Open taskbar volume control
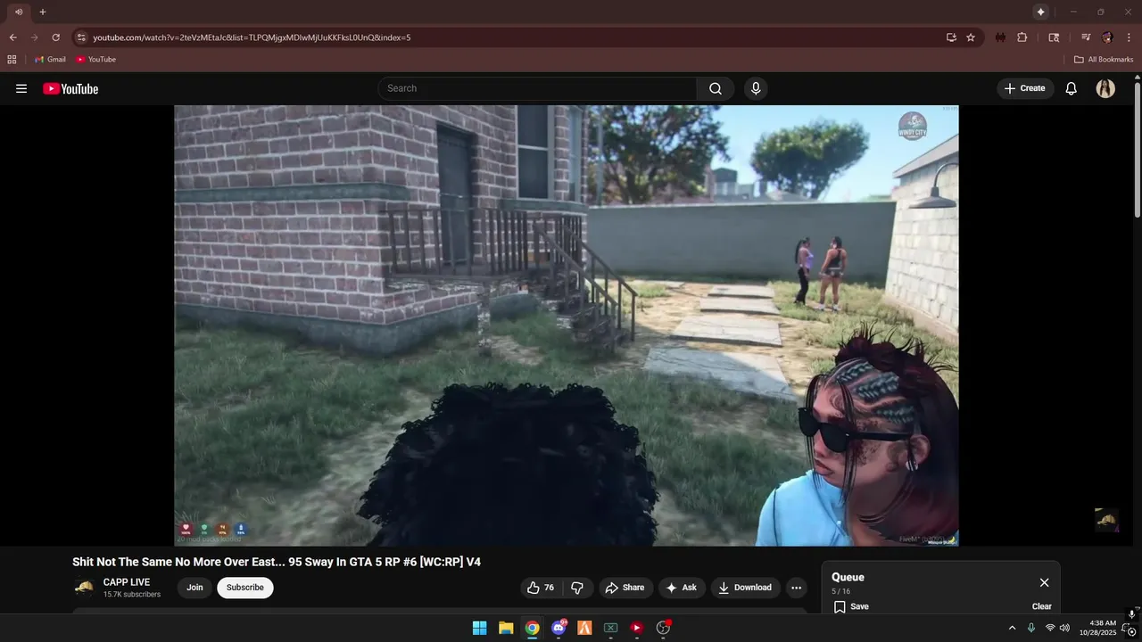 [x=1064, y=628]
